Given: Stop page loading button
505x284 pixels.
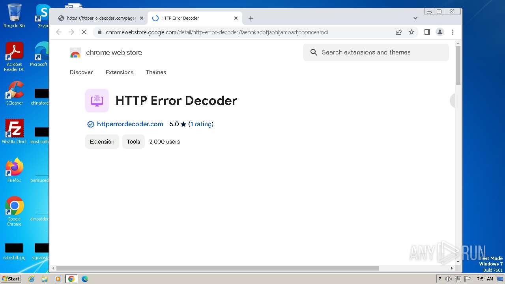Looking at the screenshot, I should 84,32.
